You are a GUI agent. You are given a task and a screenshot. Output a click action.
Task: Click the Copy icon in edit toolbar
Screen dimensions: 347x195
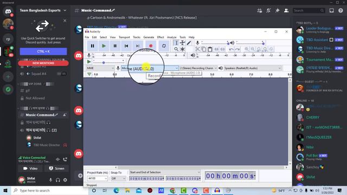204,49
